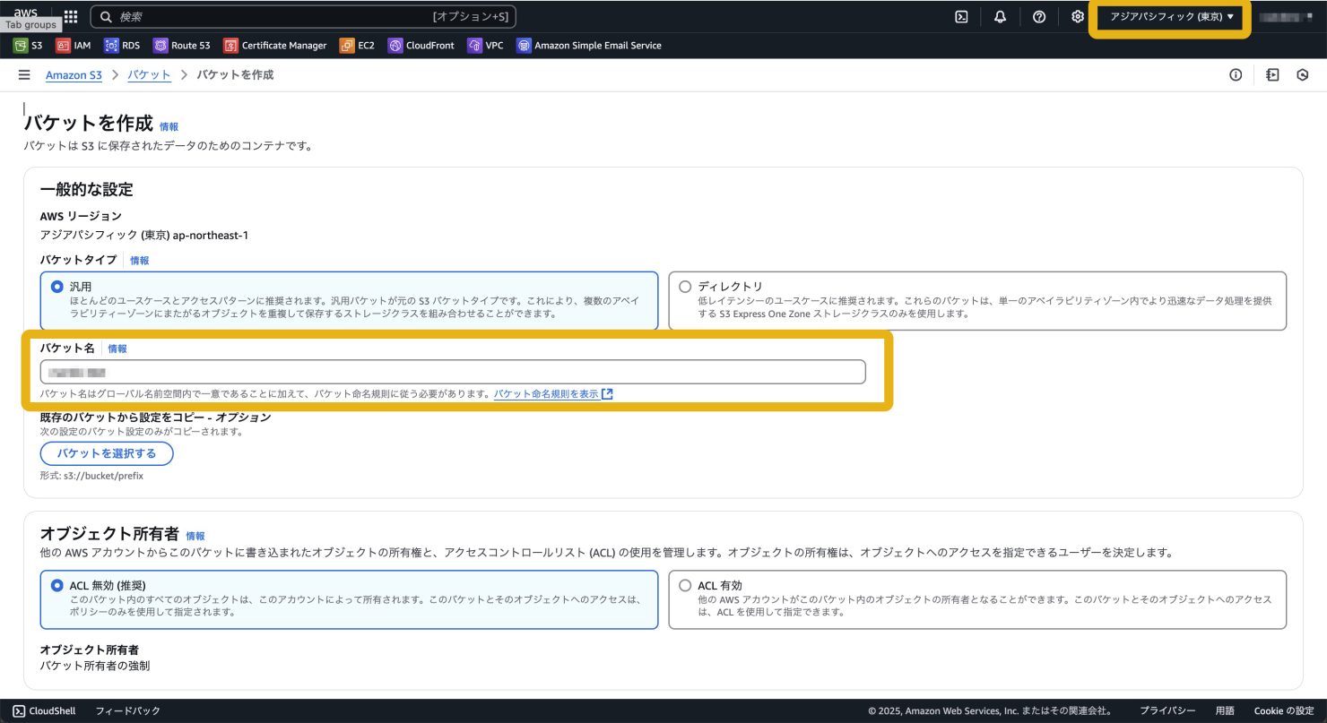Open the help question mark icon
This screenshot has height=723, width=1327.
(x=1038, y=16)
